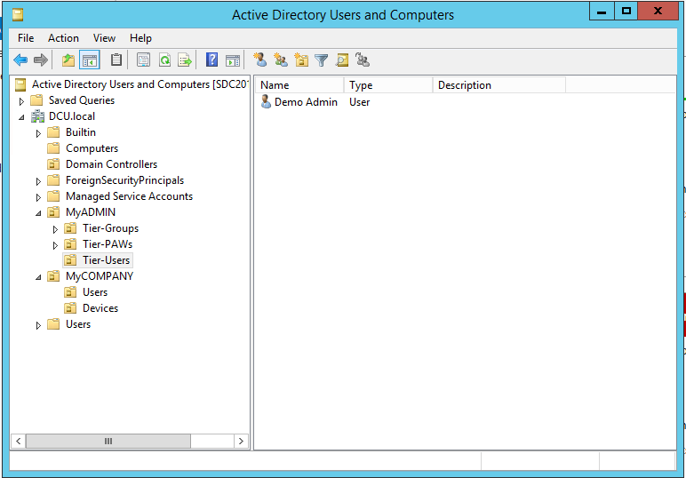Collapse the MyADMIN organizational unit

coord(38,213)
